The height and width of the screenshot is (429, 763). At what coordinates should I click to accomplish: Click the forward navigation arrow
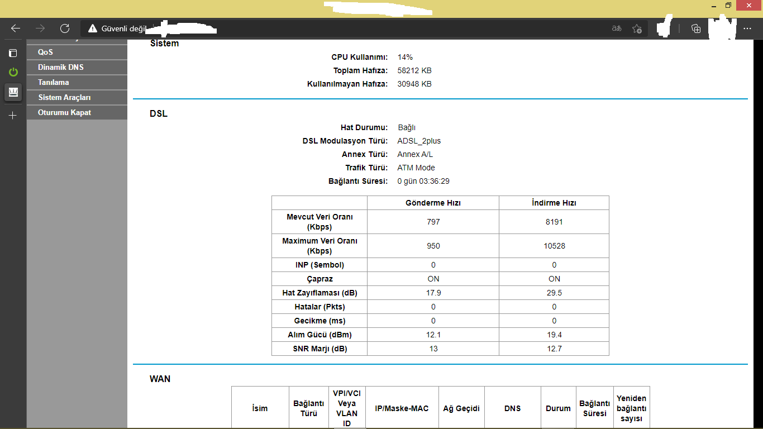(40, 28)
